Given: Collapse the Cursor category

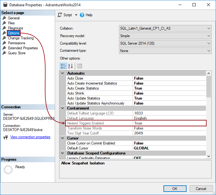Looking at the screenshot, I should pyautogui.click(x=63, y=138).
